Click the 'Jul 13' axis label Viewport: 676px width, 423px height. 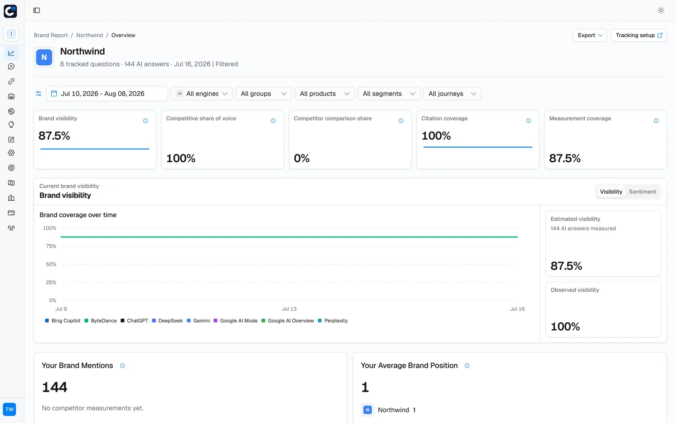[x=289, y=309]
